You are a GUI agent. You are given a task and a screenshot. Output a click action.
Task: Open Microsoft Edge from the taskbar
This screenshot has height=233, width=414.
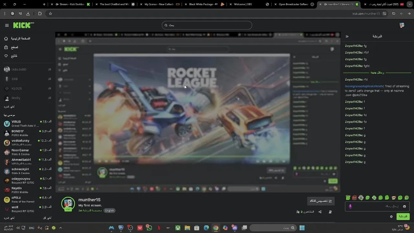(x=206, y=228)
